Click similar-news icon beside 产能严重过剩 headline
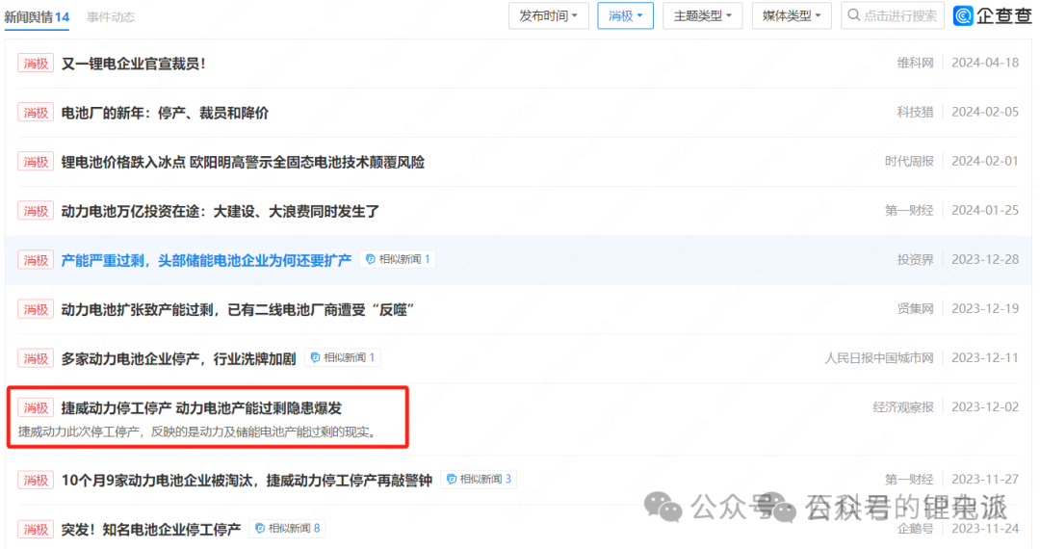Viewport: 1040px width, 549px height. [x=371, y=259]
